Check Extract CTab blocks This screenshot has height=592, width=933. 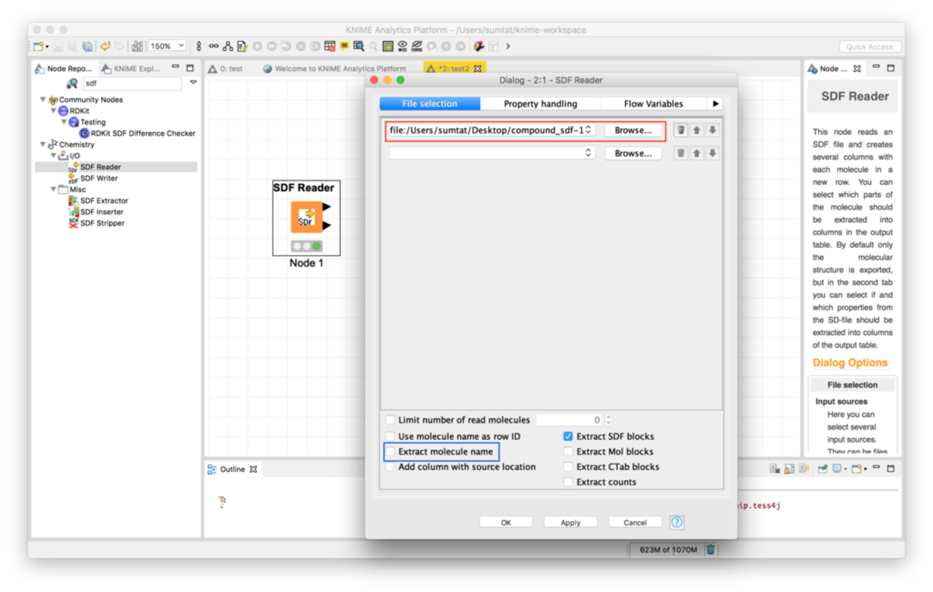point(568,466)
